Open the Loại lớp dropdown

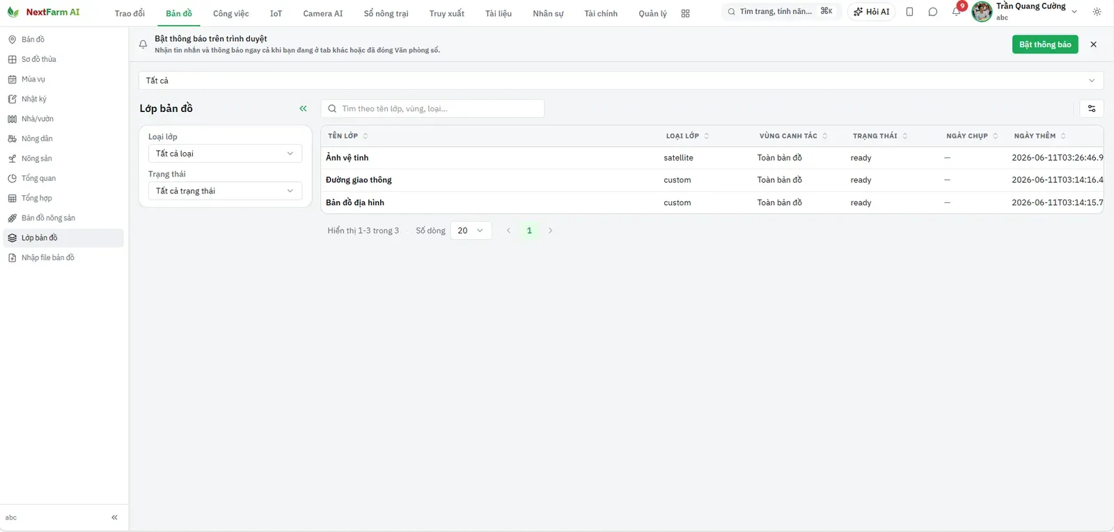point(225,154)
